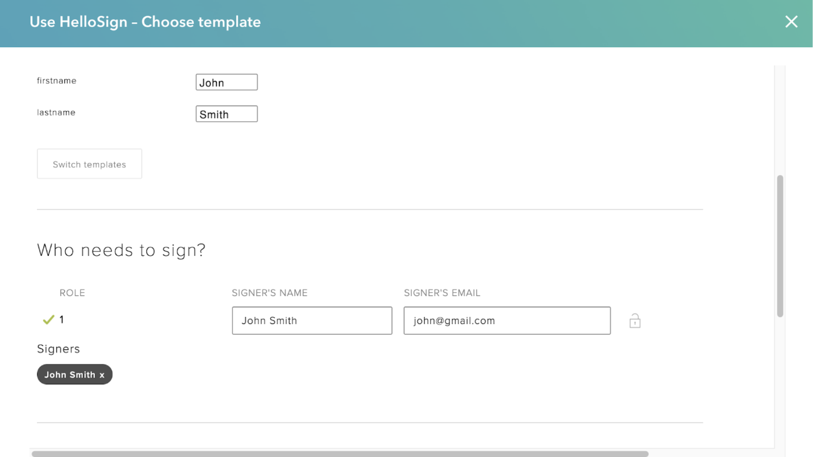The height and width of the screenshot is (457, 813).
Task: Click the Signer's Email field with john@gmail.com
Action: pos(507,320)
